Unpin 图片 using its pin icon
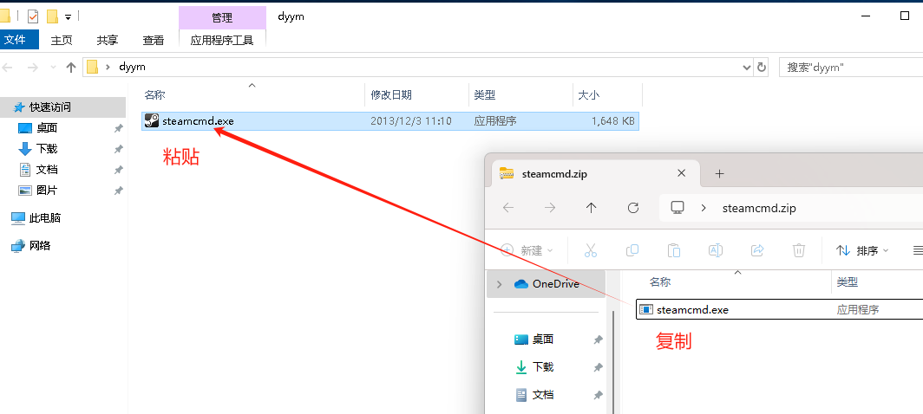 (x=118, y=191)
